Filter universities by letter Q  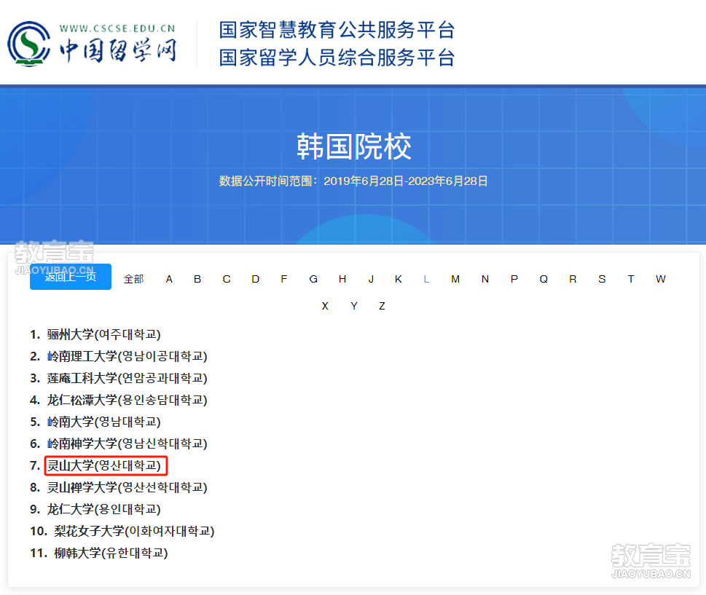pyautogui.click(x=544, y=279)
